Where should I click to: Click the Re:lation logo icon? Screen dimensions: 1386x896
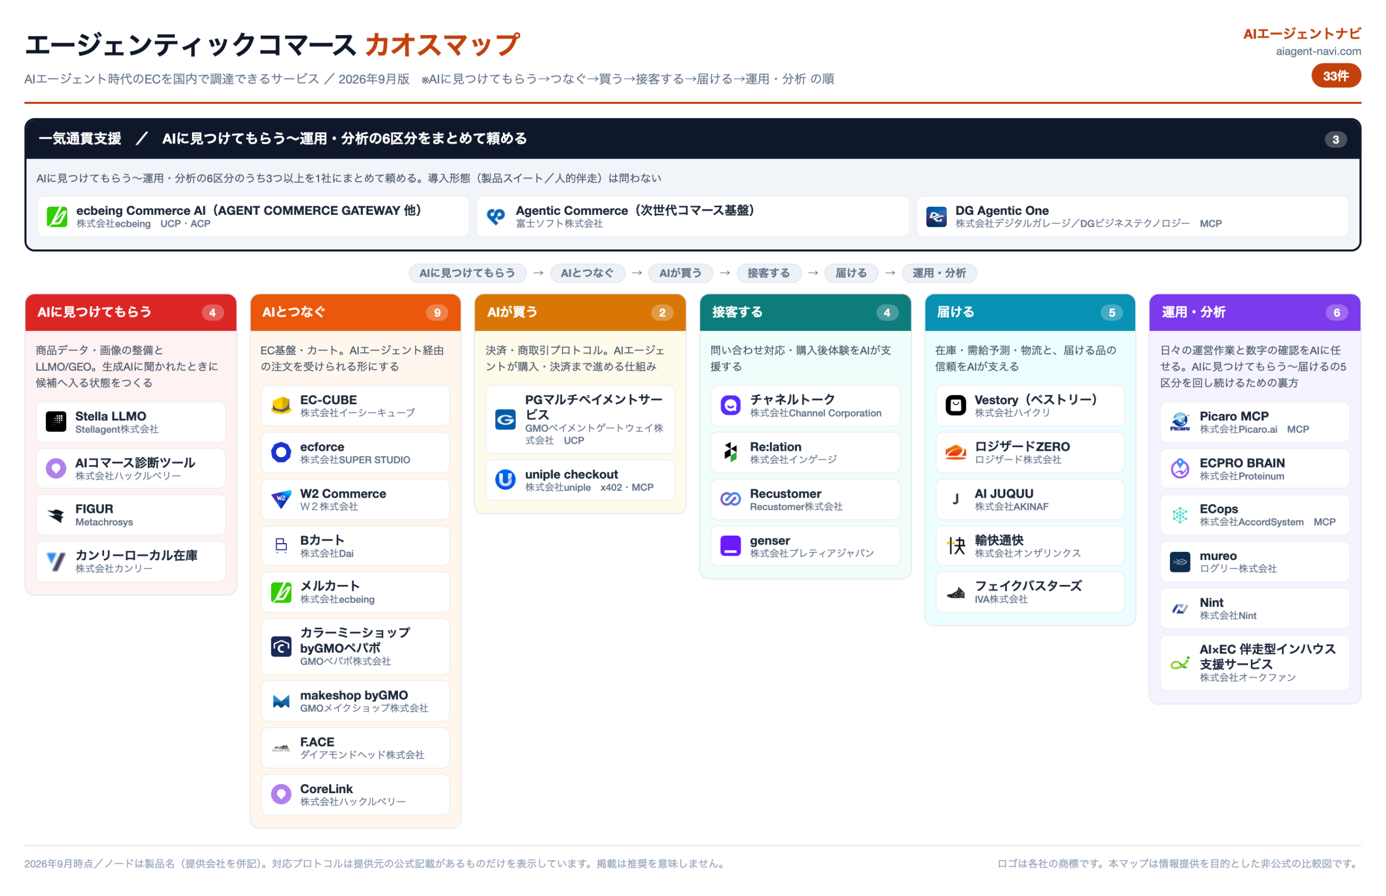730,452
